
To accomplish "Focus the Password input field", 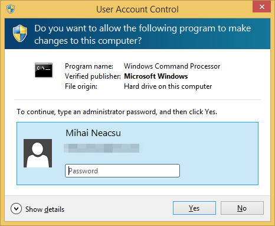I will (x=122, y=170).
